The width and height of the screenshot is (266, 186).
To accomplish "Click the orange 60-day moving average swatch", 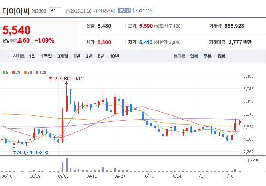I will click(x=25, y=73).
